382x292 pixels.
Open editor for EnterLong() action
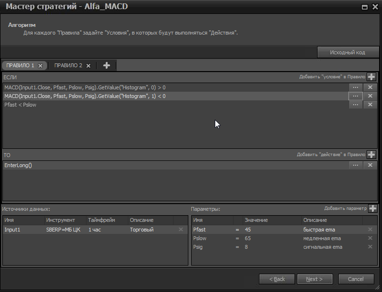click(356, 165)
